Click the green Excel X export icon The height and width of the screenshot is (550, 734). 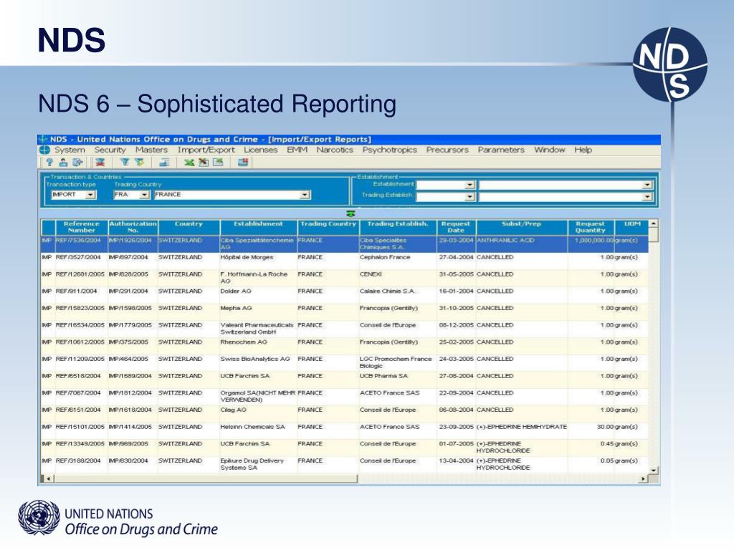189,163
